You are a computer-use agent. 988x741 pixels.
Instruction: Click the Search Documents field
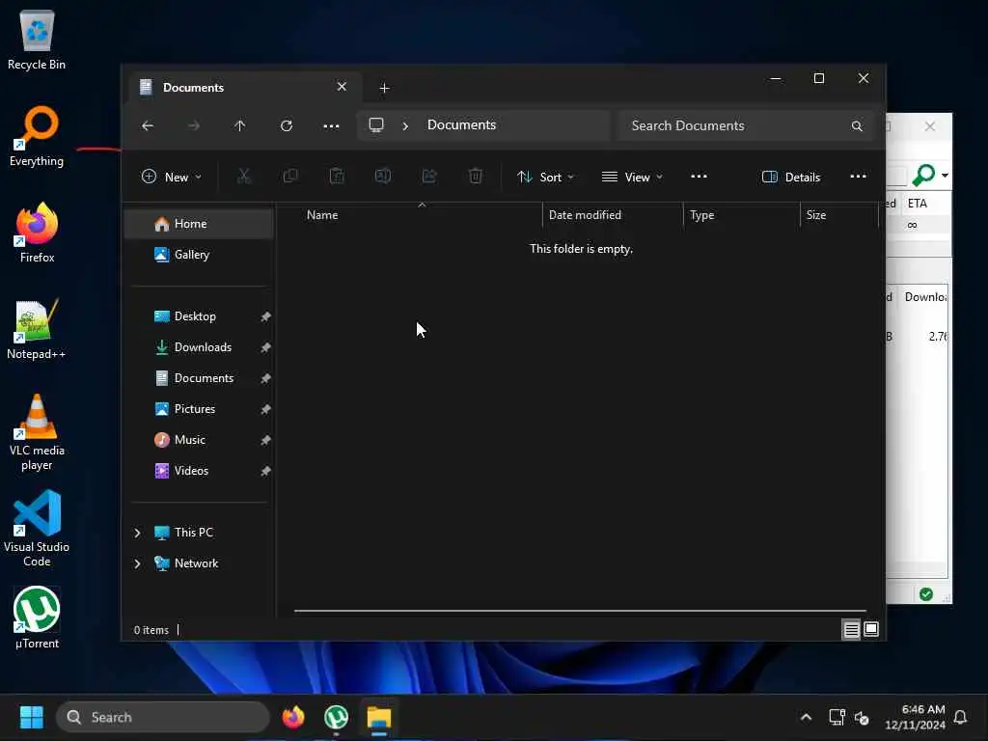[x=746, y=126]
